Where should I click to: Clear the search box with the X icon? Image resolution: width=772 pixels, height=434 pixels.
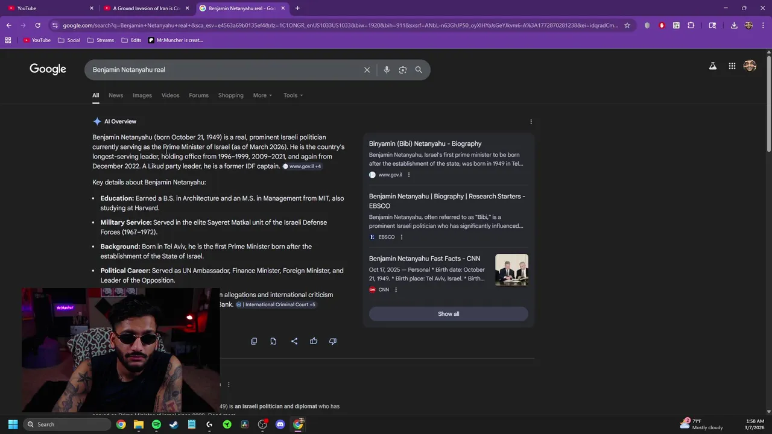(367, 70)
